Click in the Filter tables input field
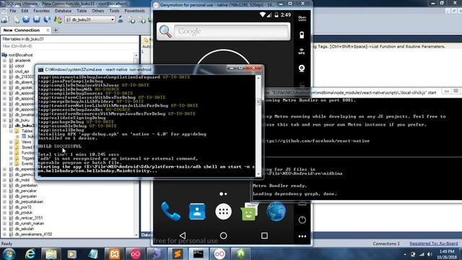The width and height of the screenshot is (462, 260). click(70, 46)
